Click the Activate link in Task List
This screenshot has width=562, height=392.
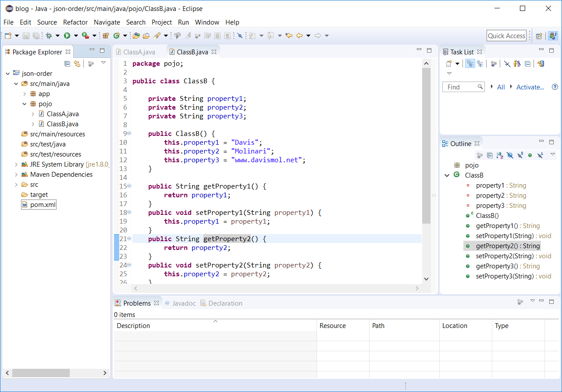(x=530, y=87)
